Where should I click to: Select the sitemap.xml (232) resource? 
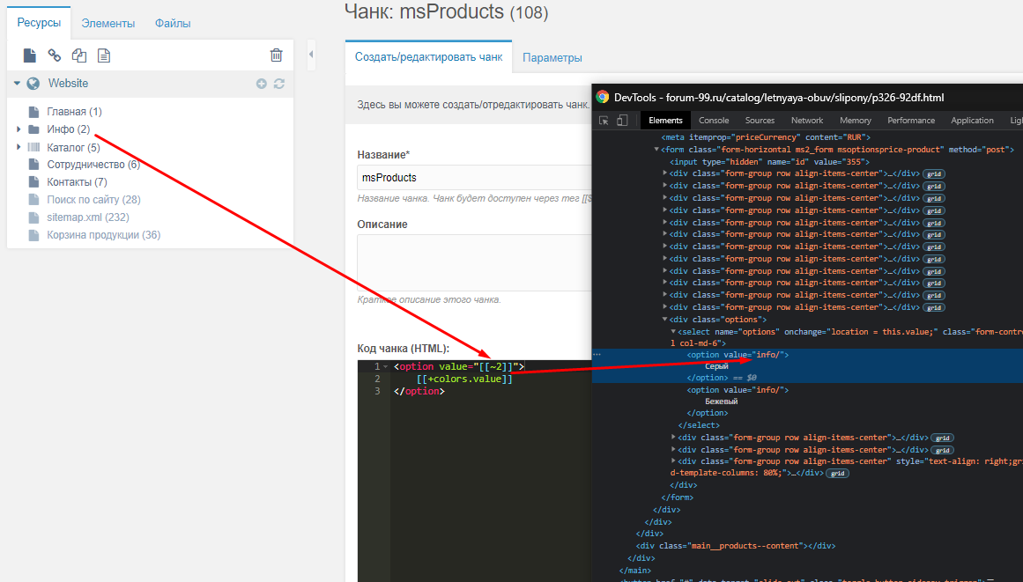pos(88,217)
